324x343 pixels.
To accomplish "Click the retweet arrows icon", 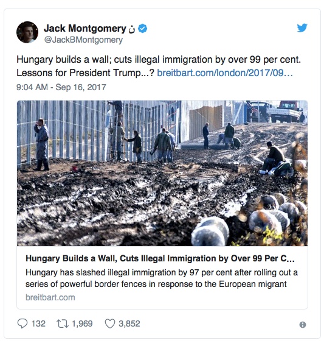I will (x=63, y=324).
